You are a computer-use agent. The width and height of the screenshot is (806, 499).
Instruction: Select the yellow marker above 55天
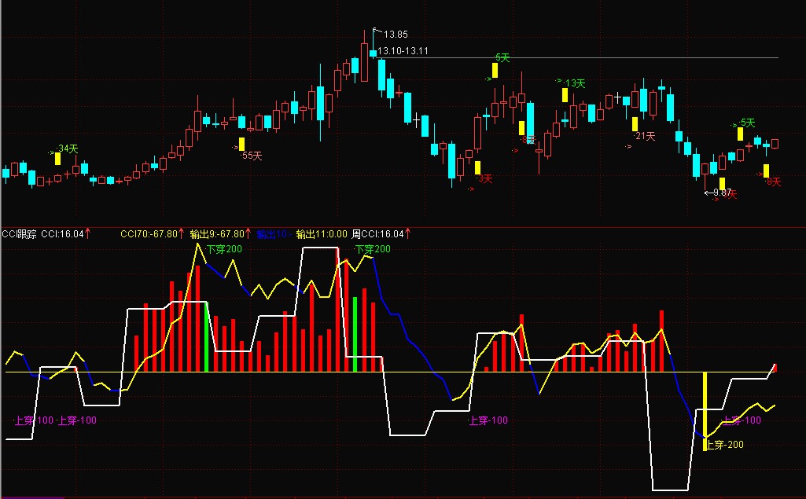[x=241, y=144]
